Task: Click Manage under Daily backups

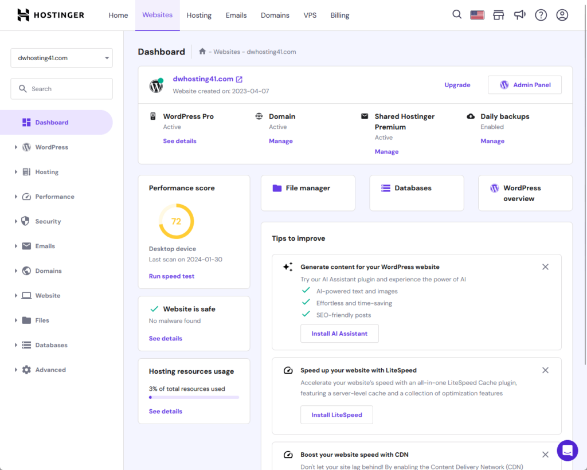Action: click(x=492, y=141)
